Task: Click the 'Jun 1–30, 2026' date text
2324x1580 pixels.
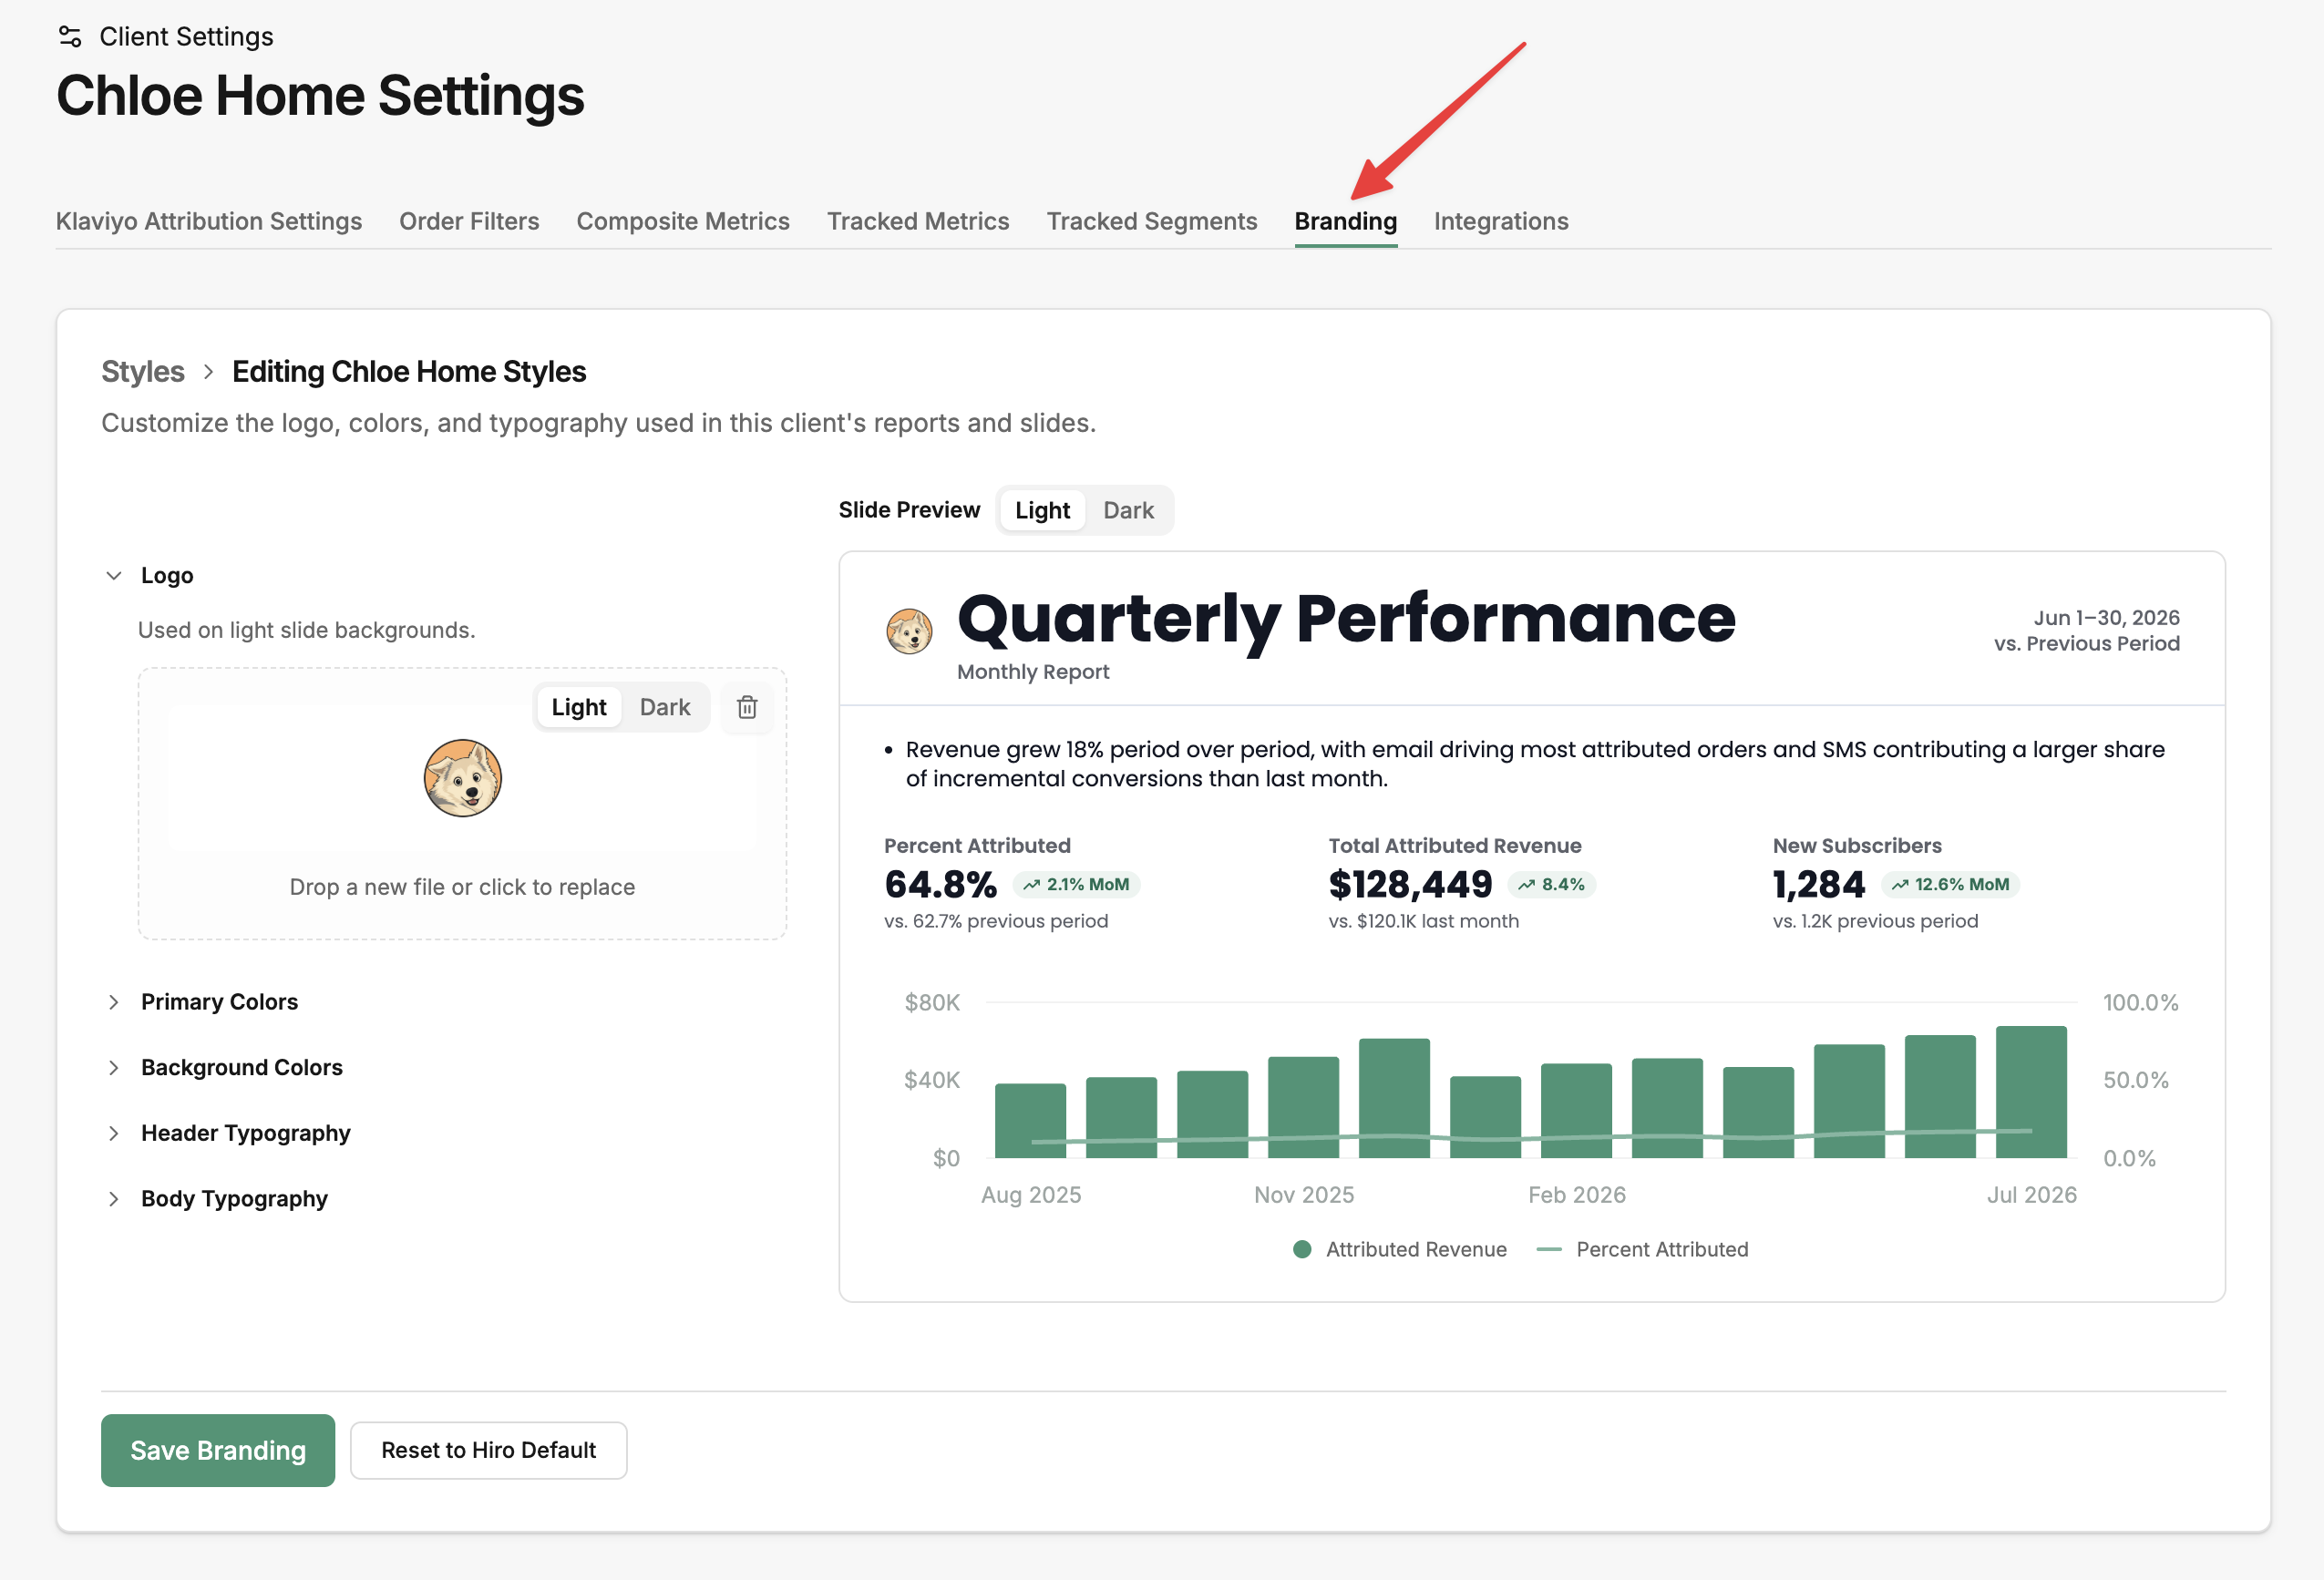Action: click(x=2106, y=618)
